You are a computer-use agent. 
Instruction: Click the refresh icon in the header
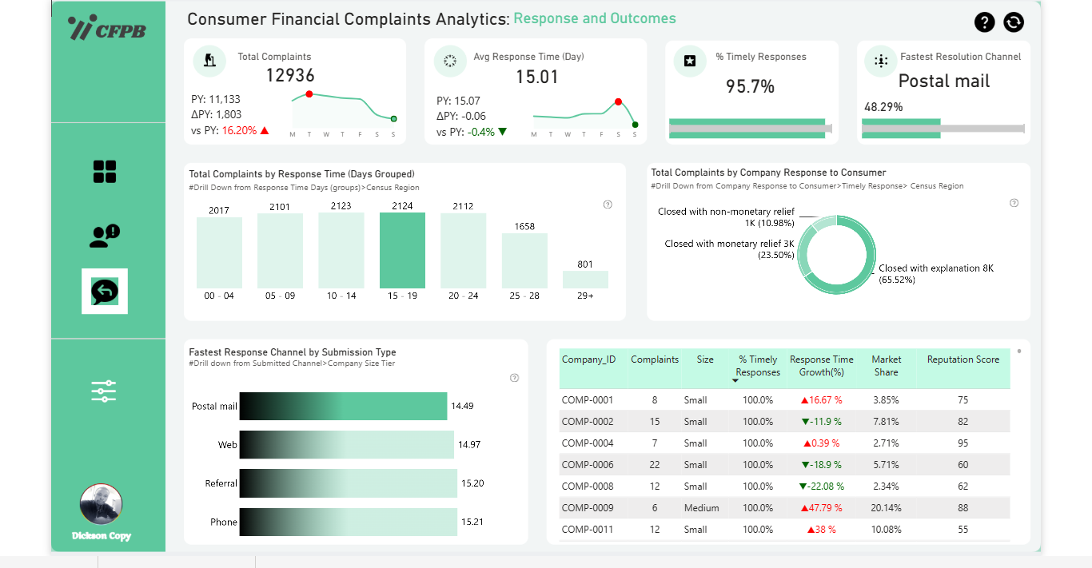1014,22
